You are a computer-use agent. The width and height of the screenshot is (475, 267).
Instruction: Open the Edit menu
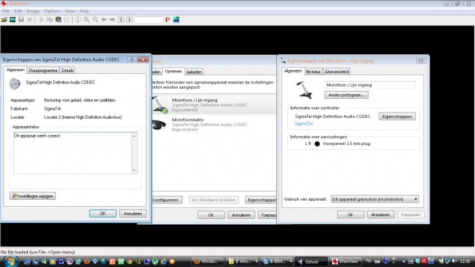[x=18, y=11]
